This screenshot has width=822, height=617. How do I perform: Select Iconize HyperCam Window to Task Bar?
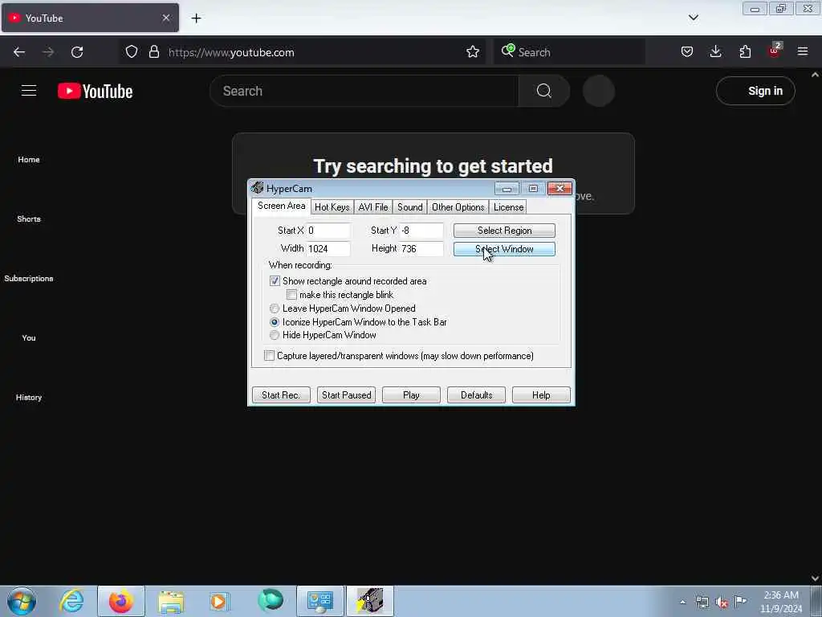click(275, 322)
